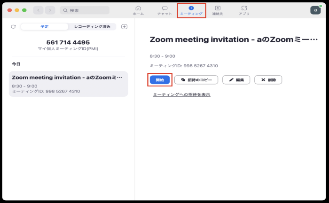Open the アプリ (Apps) tab
Image resolution: width=329 pixels, height=203 pixels.
point(244,10)
